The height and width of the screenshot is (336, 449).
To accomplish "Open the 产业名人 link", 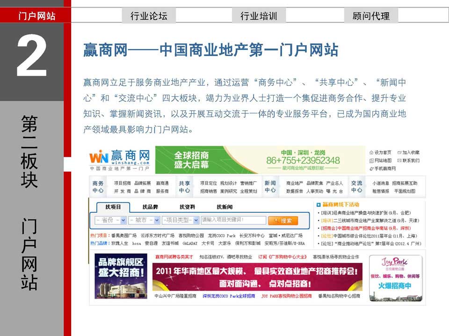I will pyautogui.click(x=334, y=183).
